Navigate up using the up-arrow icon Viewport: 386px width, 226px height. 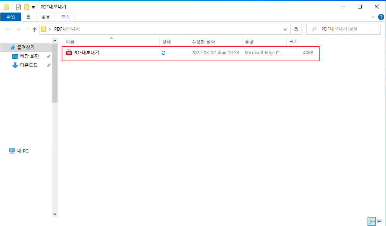click(34, 29)
